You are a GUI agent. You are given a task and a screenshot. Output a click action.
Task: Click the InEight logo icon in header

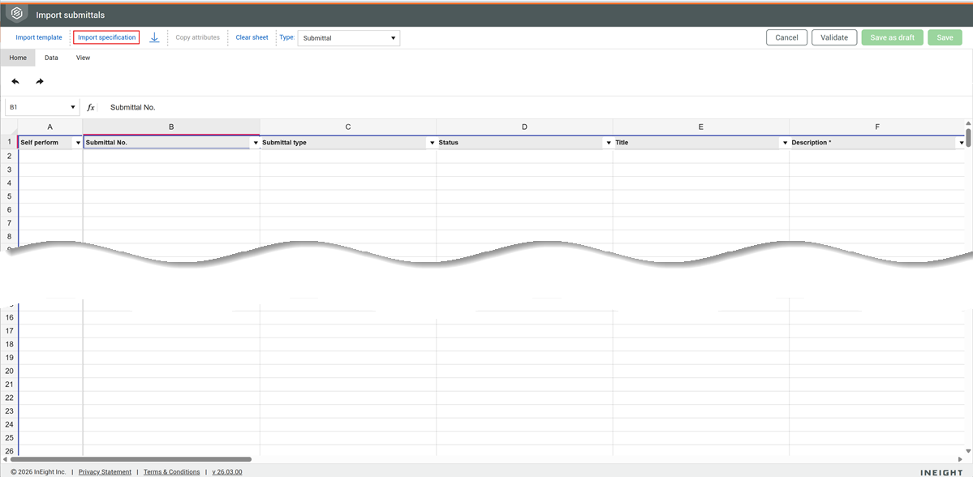[17, 14]
